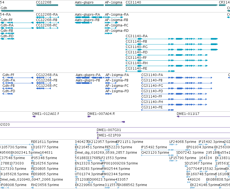Select Gdh-RD transcript label
Viewport: 230px width, 189px height.
coord(7,36)
